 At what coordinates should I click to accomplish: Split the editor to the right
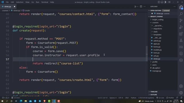pyautogui.click(x=141, y=7)
